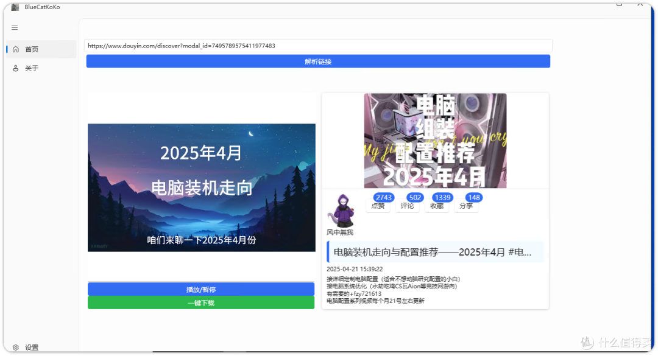Click the gear icon beside 设置

[x=15, y=347]
